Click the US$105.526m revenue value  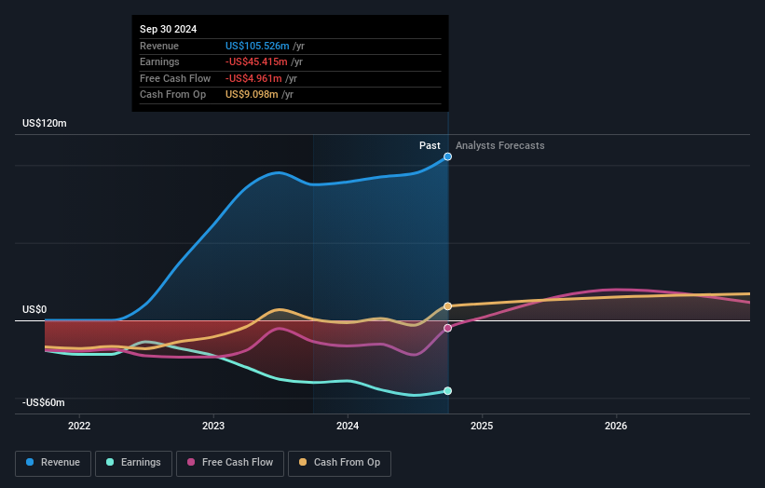pos(257,46)
